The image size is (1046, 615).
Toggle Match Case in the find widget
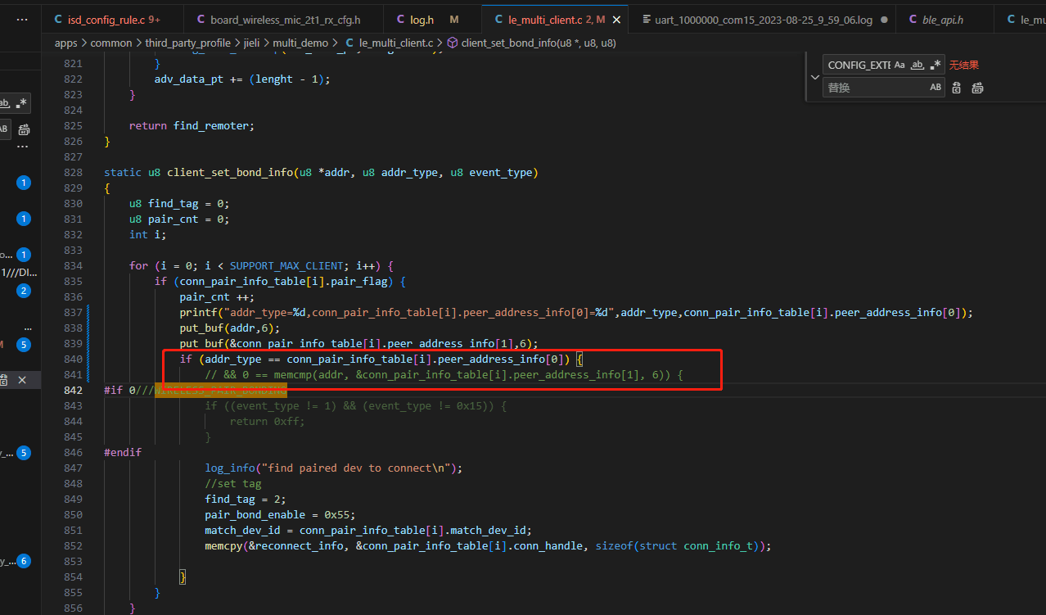[x=899, y=65]
